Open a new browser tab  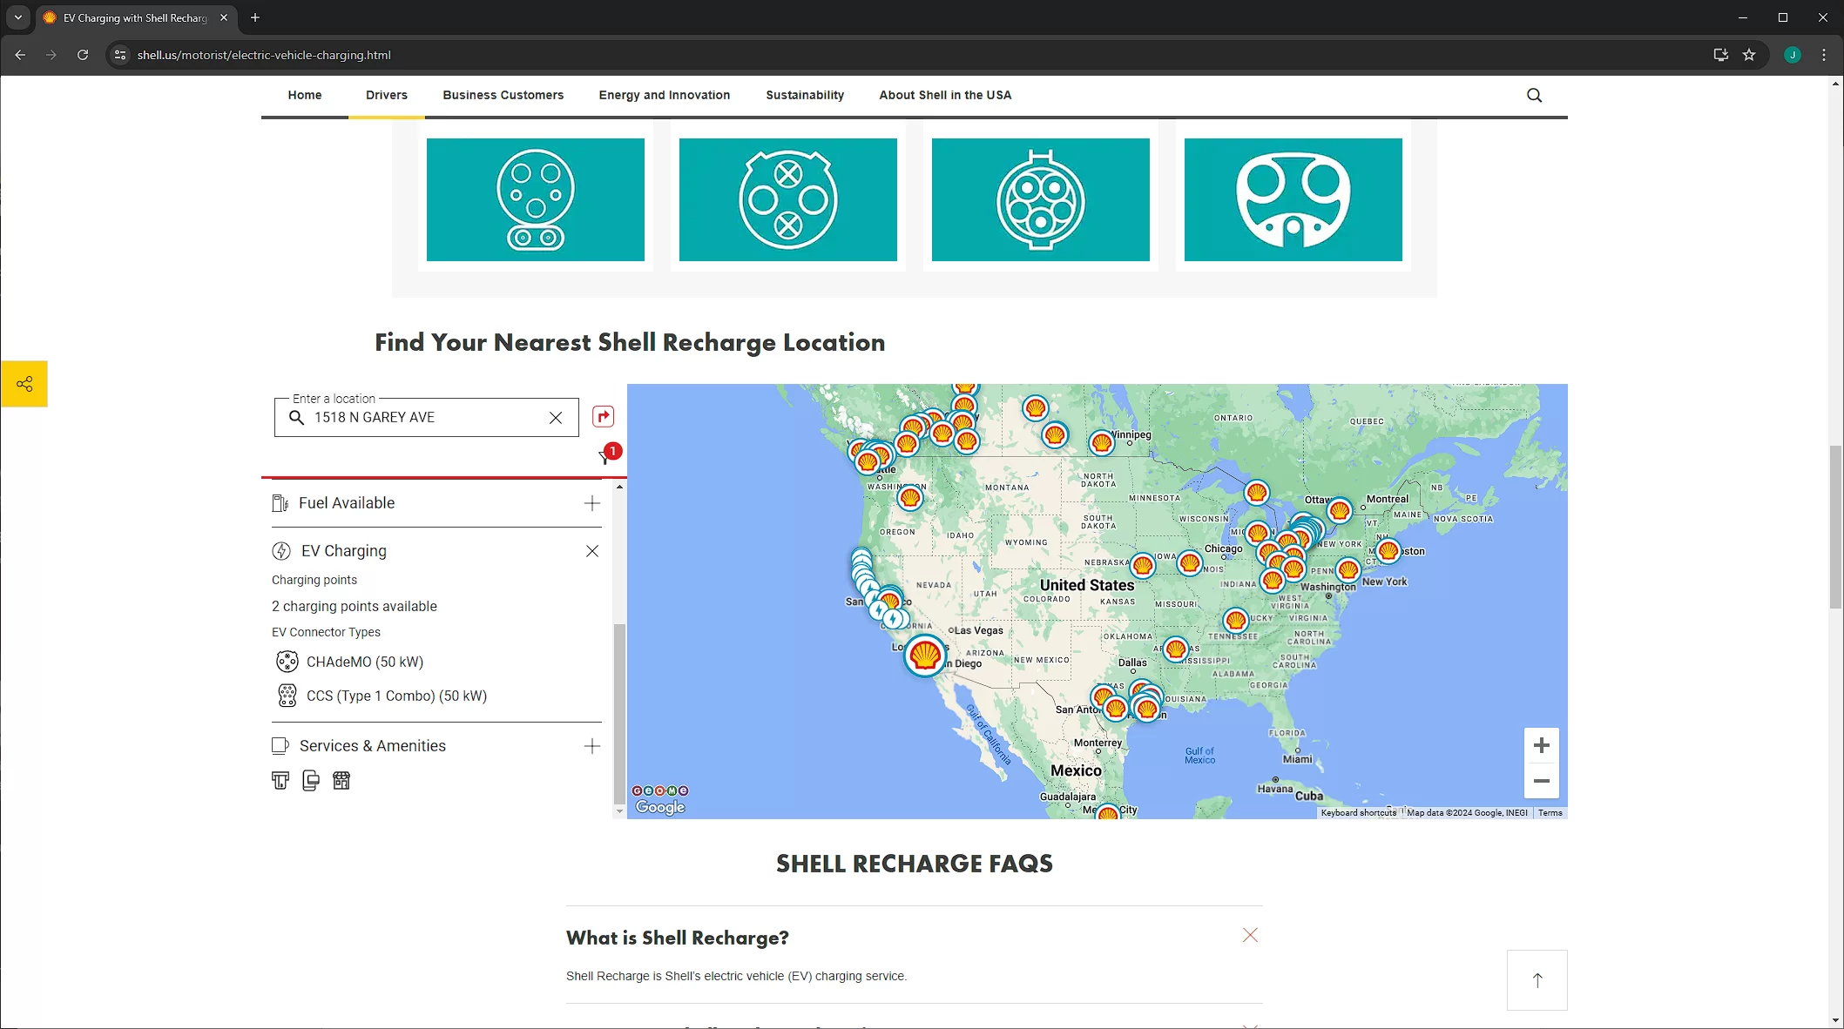coord(255,17)
